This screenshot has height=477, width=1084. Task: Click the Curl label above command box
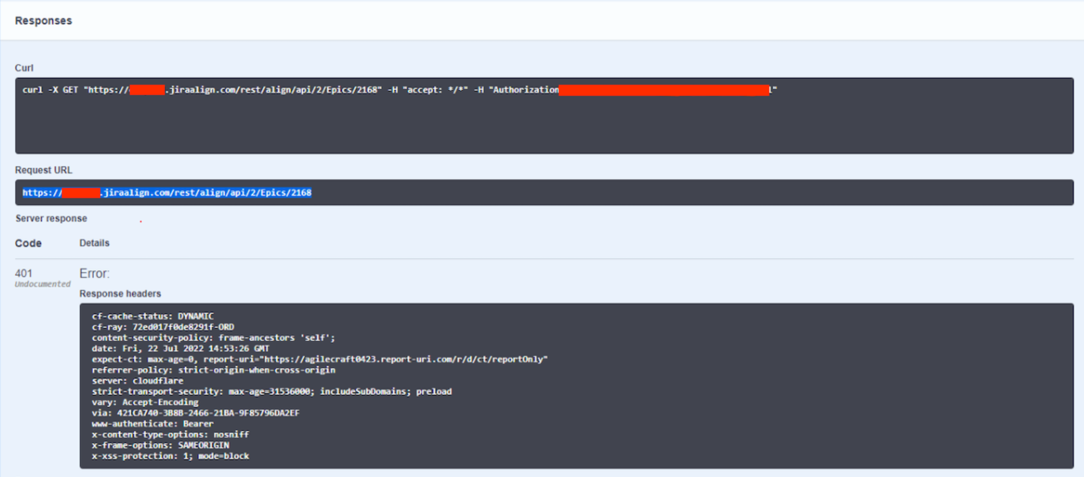(24, 68)
